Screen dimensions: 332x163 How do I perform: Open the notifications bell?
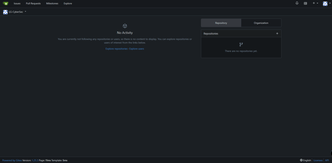pos(297,3)
